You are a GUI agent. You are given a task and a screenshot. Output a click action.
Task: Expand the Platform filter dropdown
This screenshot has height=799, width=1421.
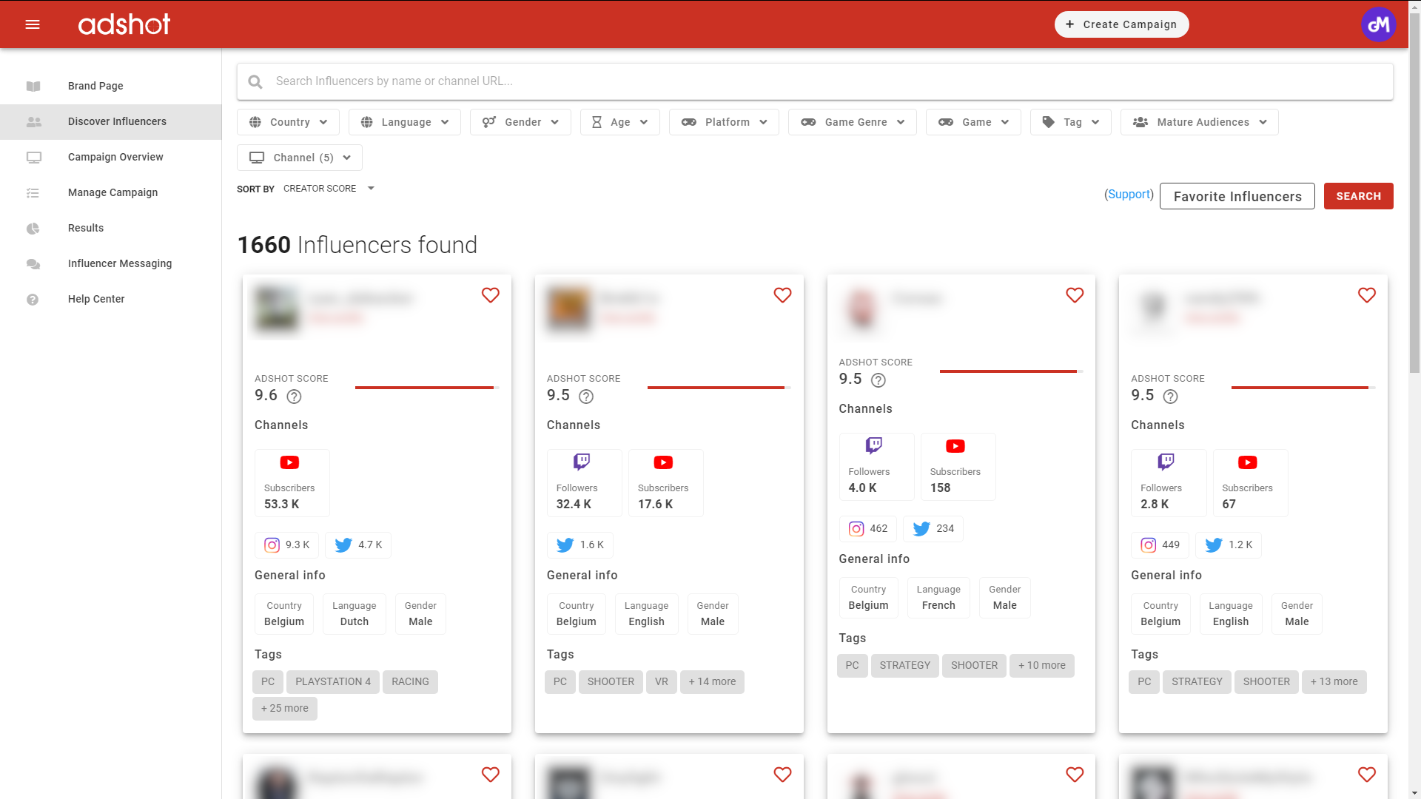click(x=724, y=122)
